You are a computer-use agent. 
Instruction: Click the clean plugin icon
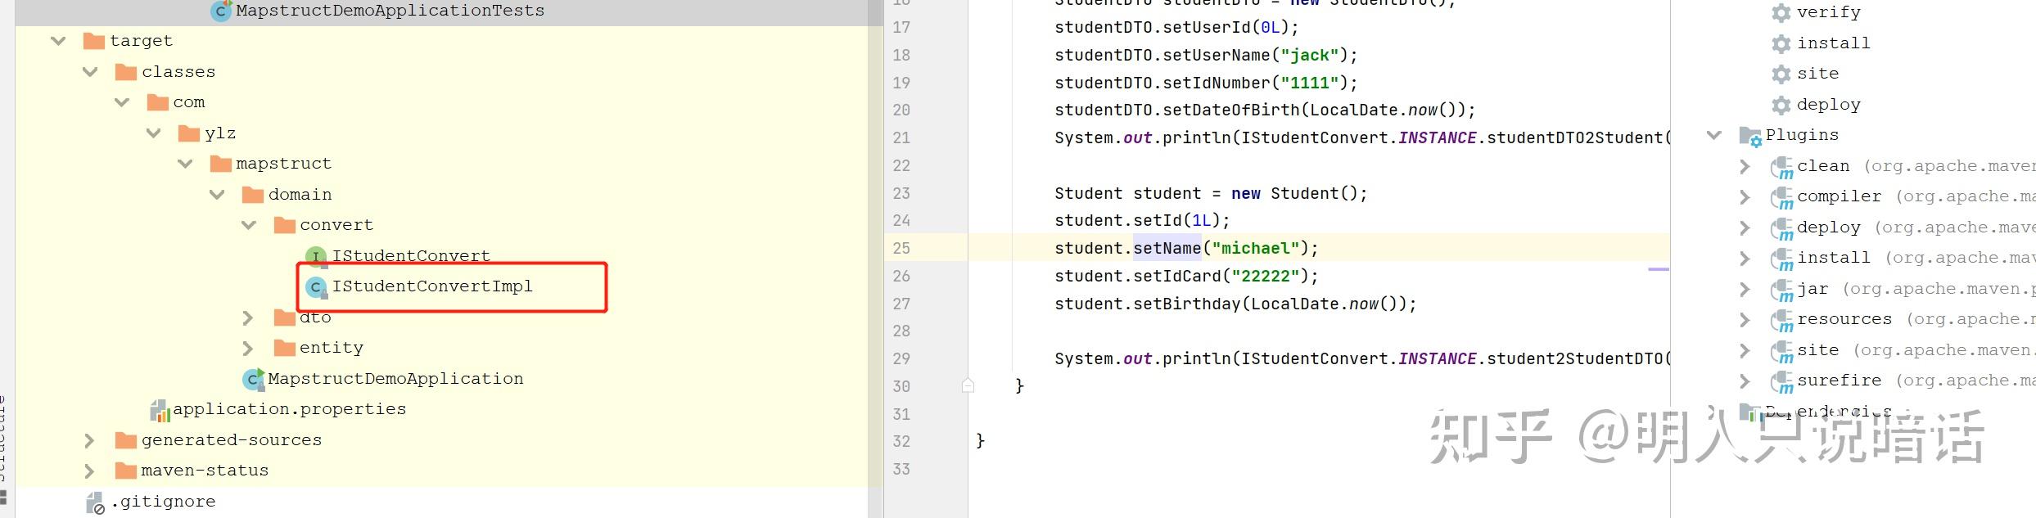tap(1781, 168)
